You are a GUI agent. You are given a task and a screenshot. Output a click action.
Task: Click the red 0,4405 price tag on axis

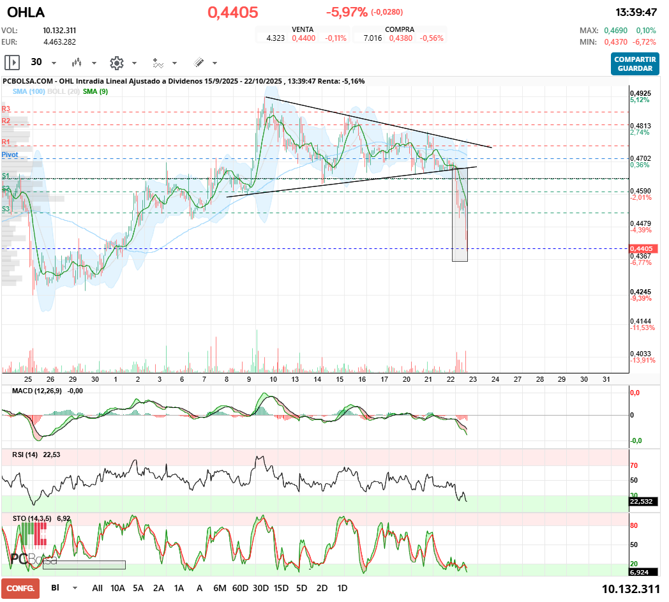(644, 248)
